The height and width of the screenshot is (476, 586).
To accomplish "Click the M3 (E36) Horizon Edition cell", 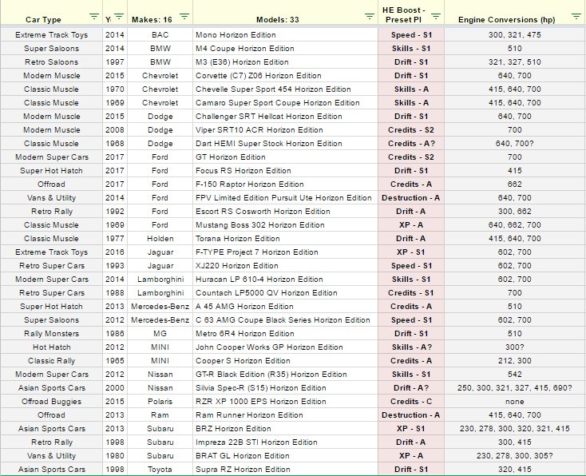I will (x=285, y=62).
